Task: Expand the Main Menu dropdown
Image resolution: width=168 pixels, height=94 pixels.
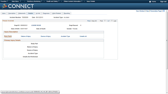Action: (x=16, y=1)
